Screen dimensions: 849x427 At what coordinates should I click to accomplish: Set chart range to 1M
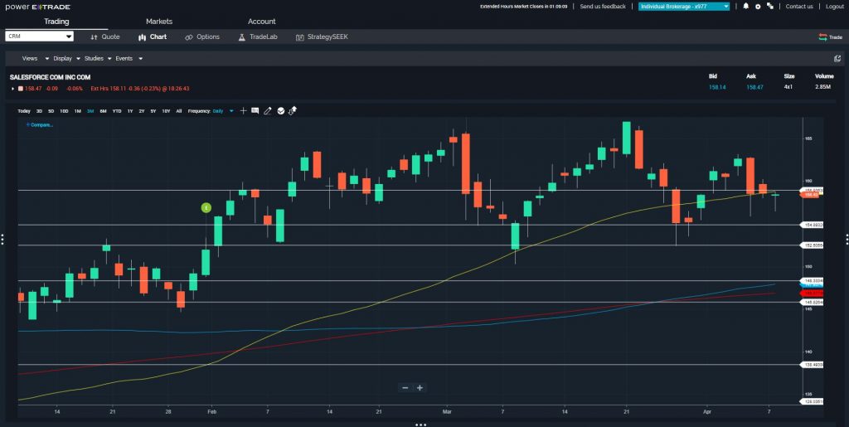click(77, 111)
